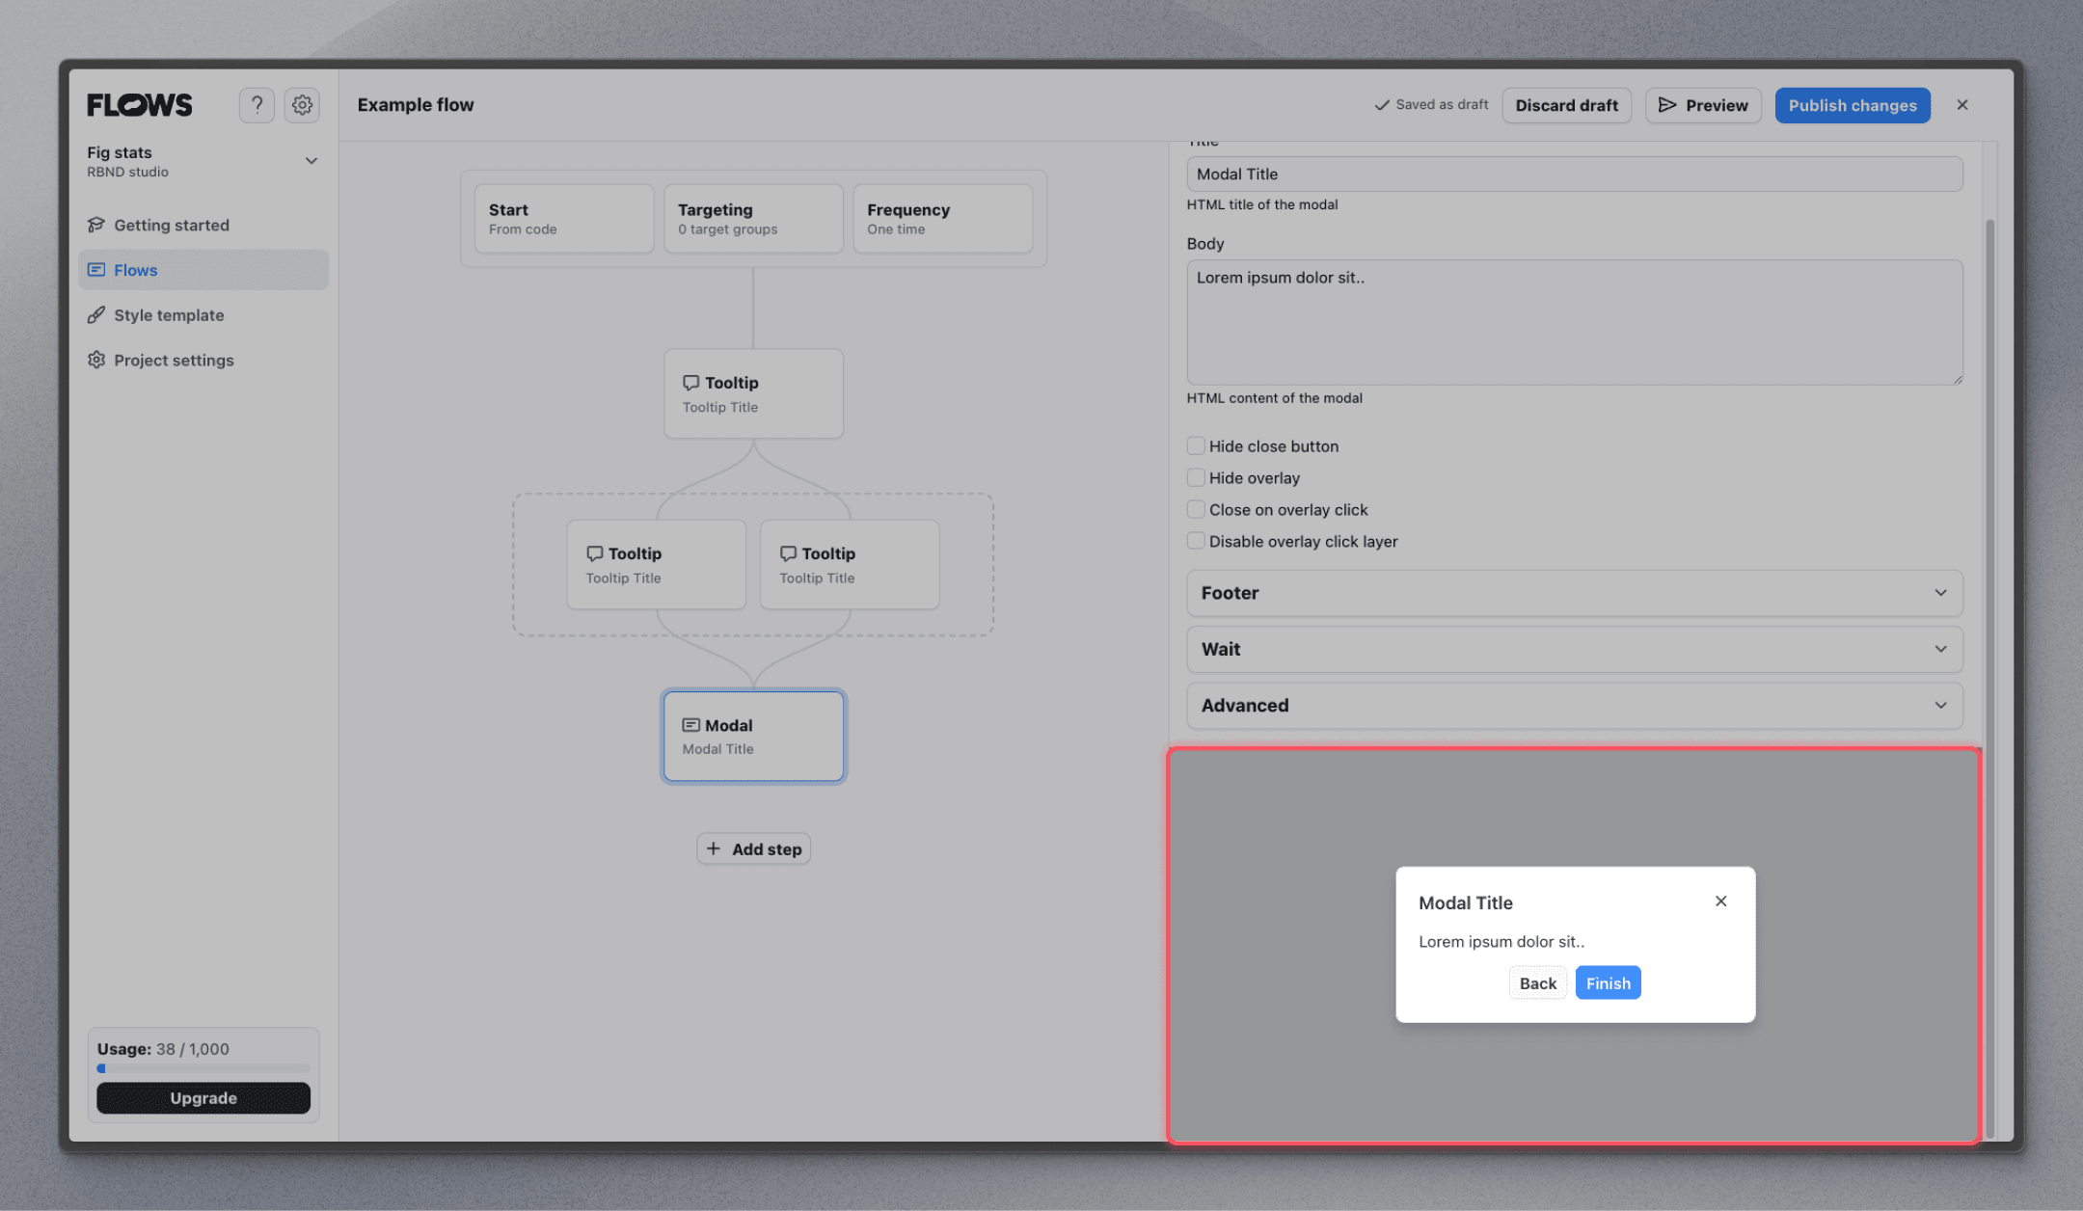This screenshot has height=1211, width=2083.
Task: Click the Modal step icon
Action: (690, 725)
